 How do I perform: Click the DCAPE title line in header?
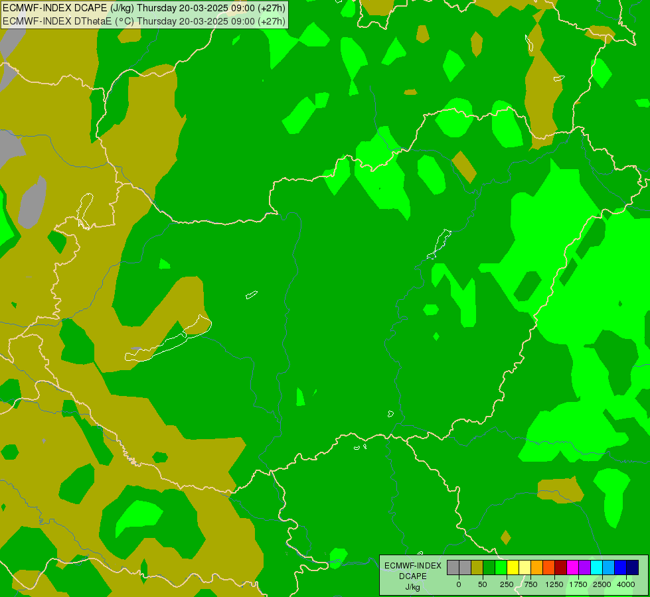(x=144, y=8)
